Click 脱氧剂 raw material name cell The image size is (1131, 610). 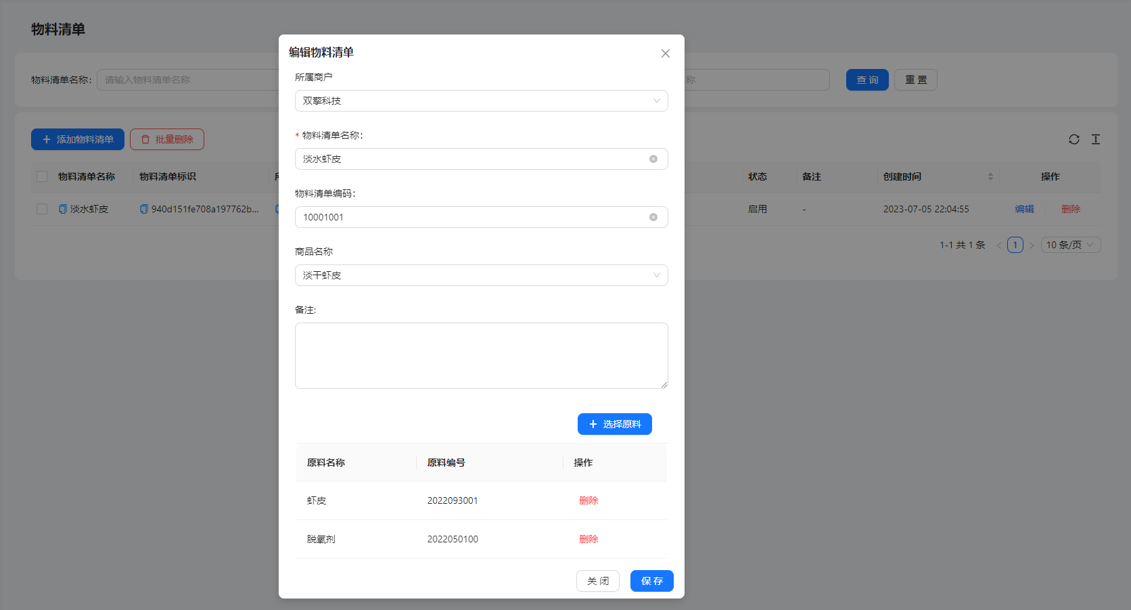coord(321,539)
